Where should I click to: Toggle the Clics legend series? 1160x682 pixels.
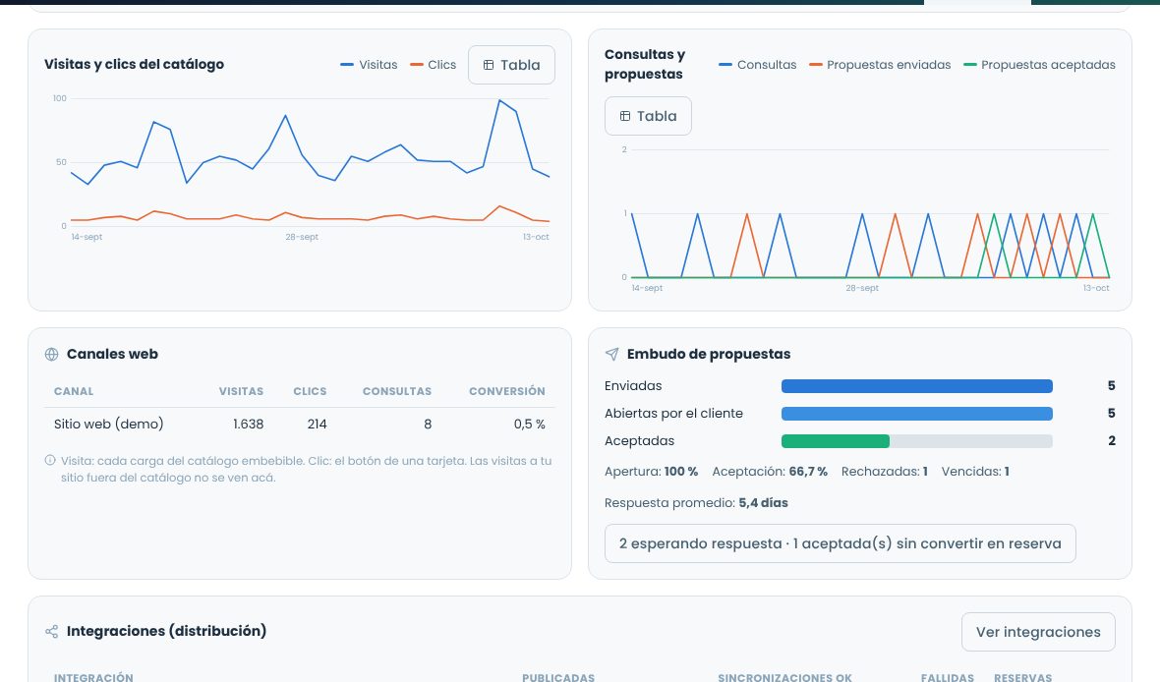coord(433,65)
